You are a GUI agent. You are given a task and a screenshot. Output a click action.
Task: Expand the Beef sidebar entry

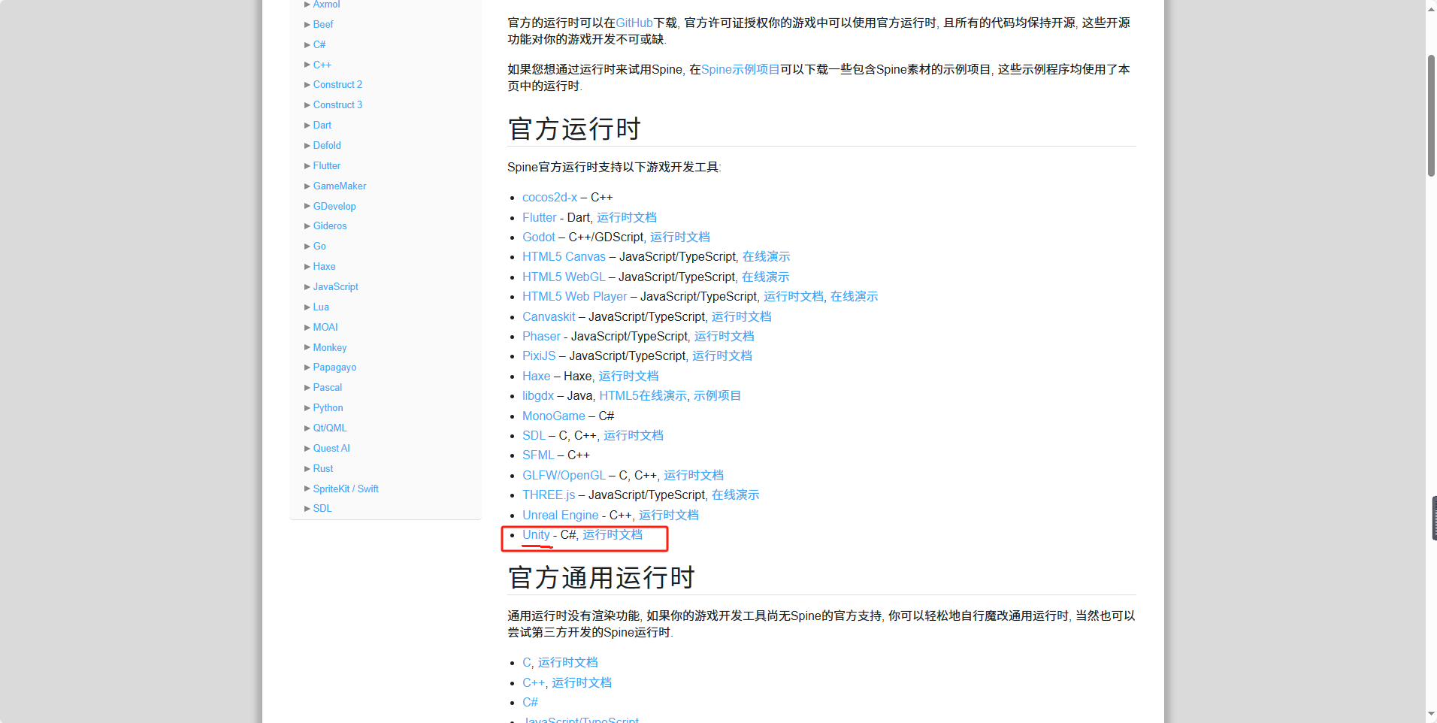tap(322, 24)
